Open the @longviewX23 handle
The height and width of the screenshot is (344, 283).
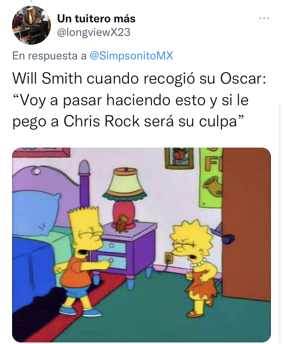[94, 32]
